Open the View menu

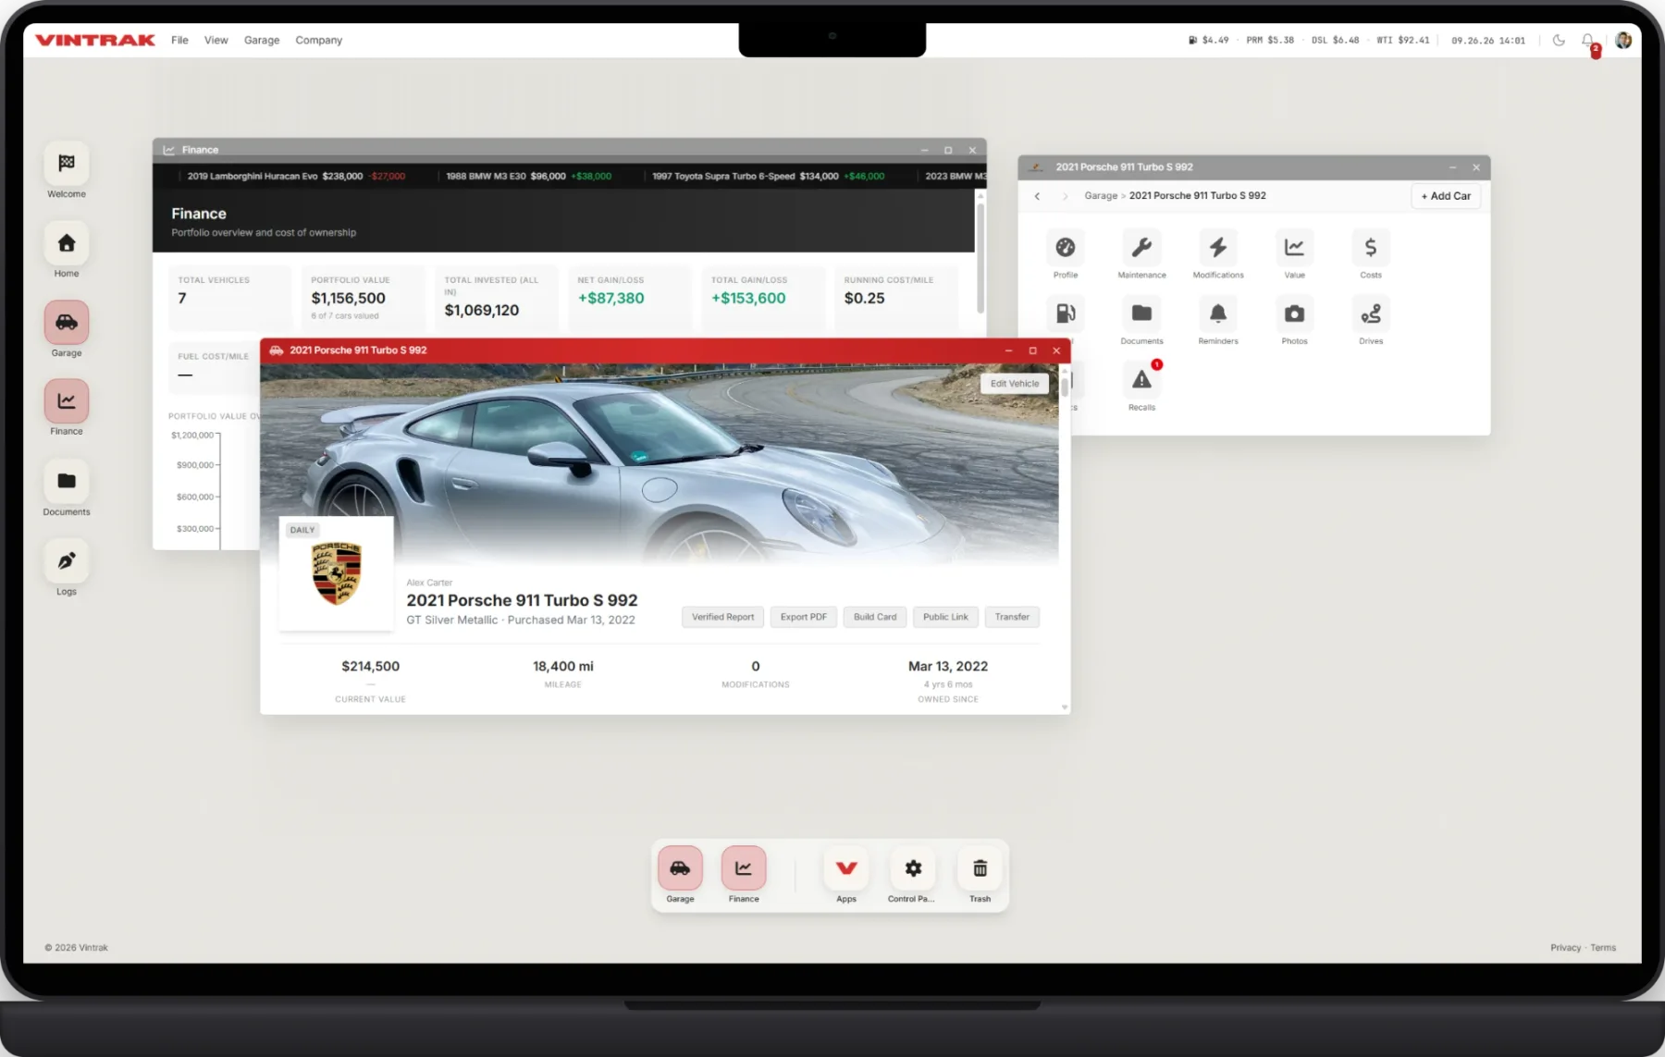(x=216, y=40)
